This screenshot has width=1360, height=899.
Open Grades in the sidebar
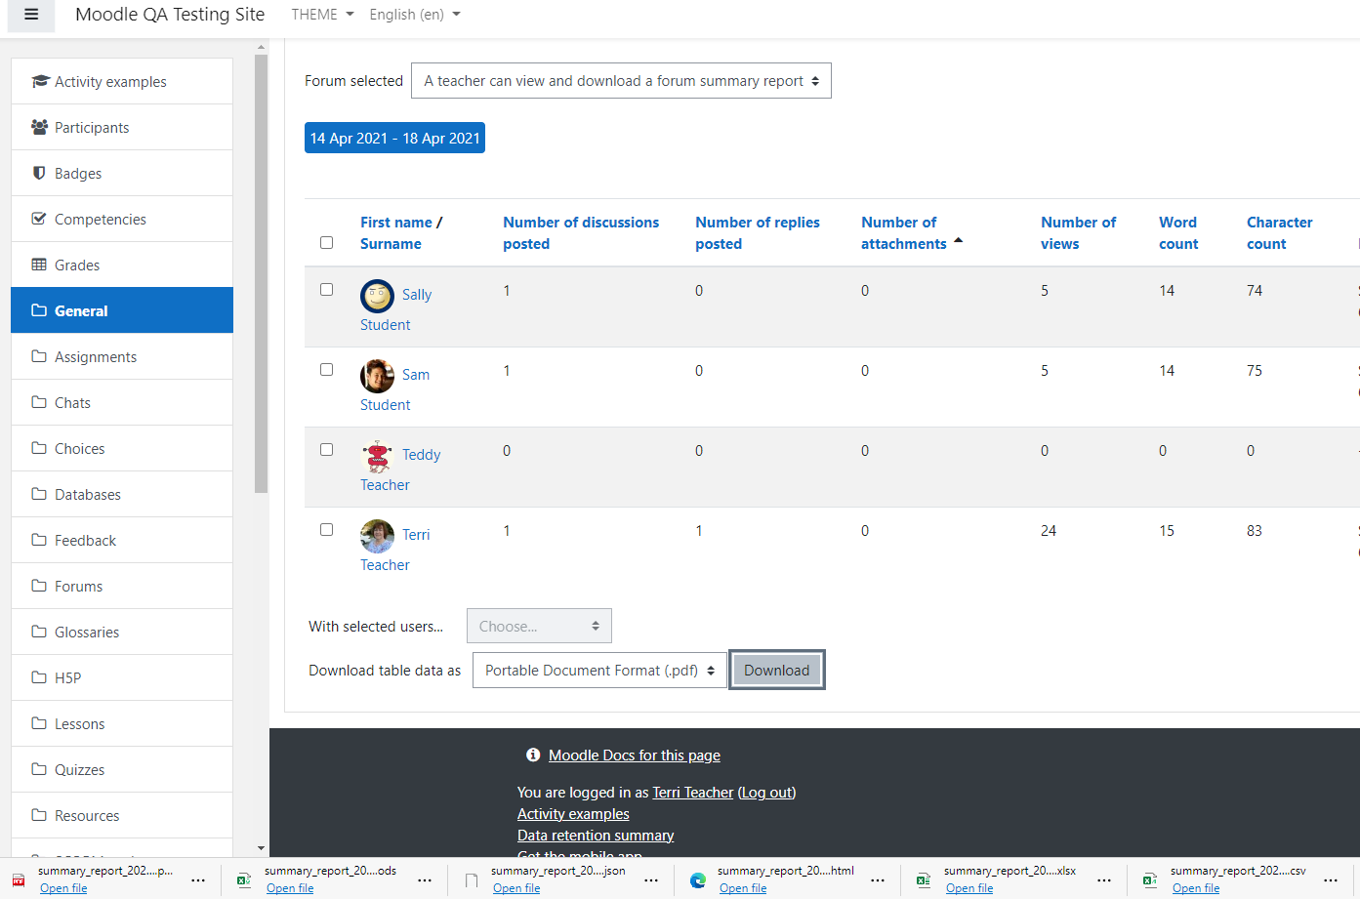(122, 265)
